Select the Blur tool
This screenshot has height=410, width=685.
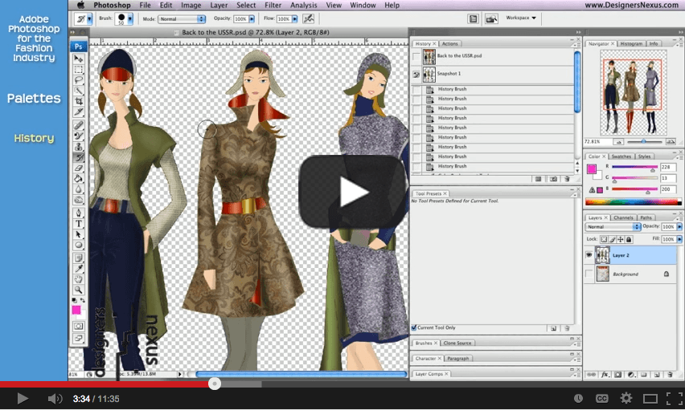[x=79, y=189]
